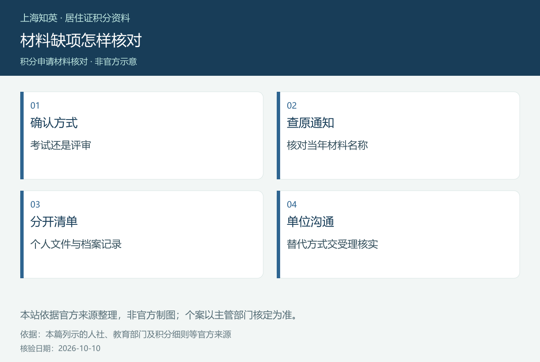Click the card heading 单位沟通

click(310, 222)
